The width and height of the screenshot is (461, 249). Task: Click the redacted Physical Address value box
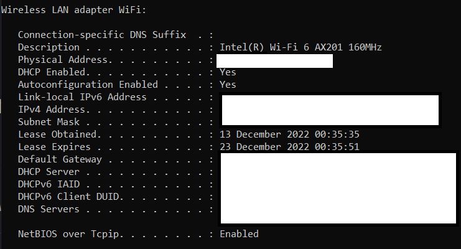(x=274, y=60)
